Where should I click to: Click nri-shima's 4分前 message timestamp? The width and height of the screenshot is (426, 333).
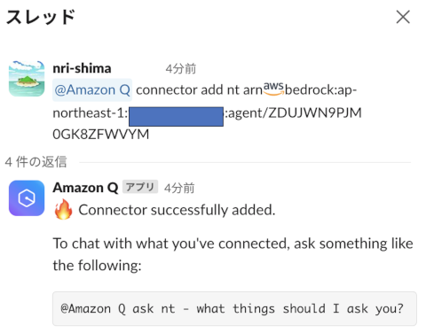pos(180,69)
